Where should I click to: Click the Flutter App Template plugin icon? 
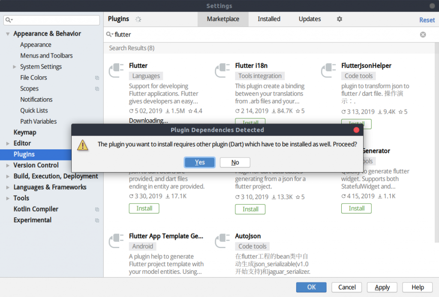[116, 241]
